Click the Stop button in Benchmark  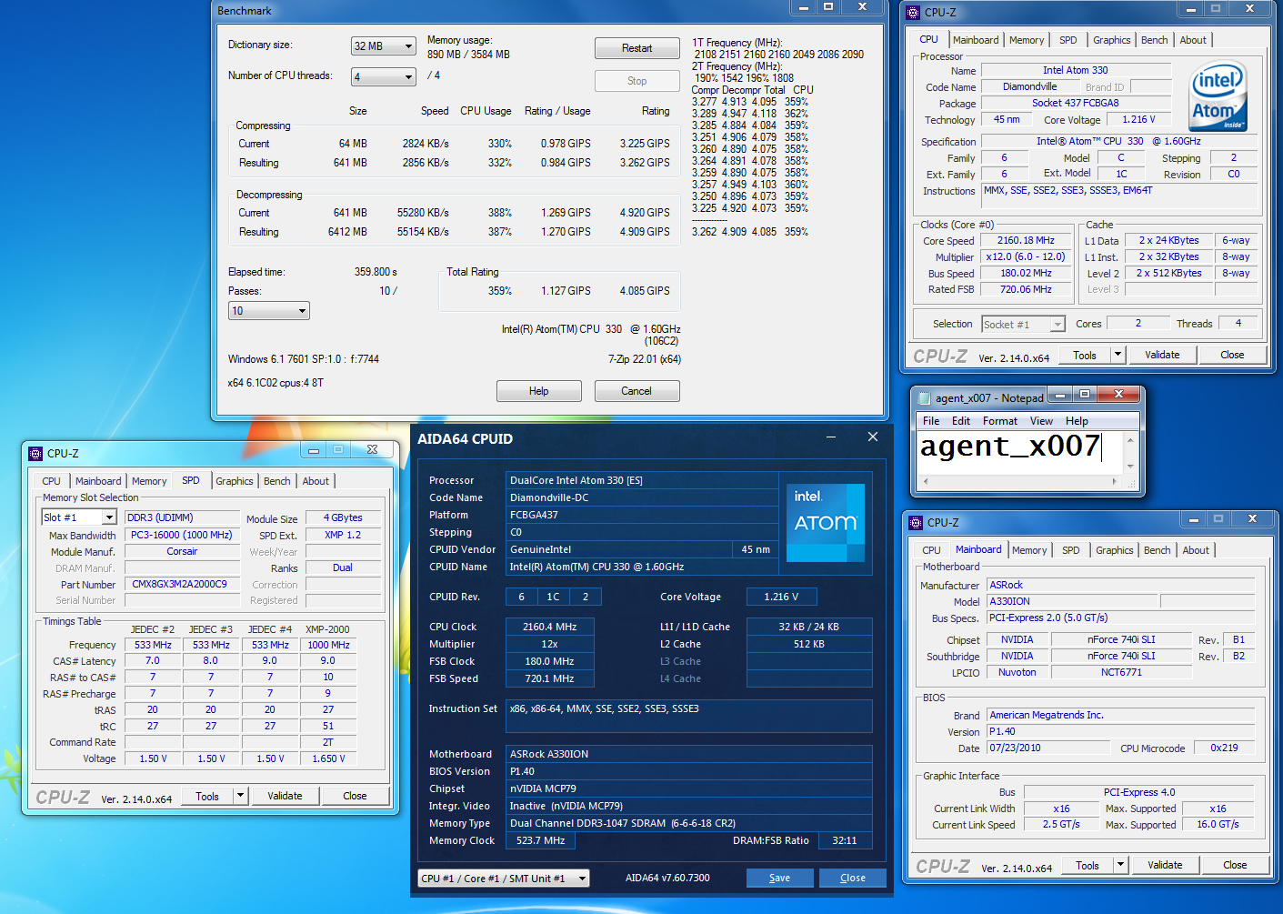(636, 81)
